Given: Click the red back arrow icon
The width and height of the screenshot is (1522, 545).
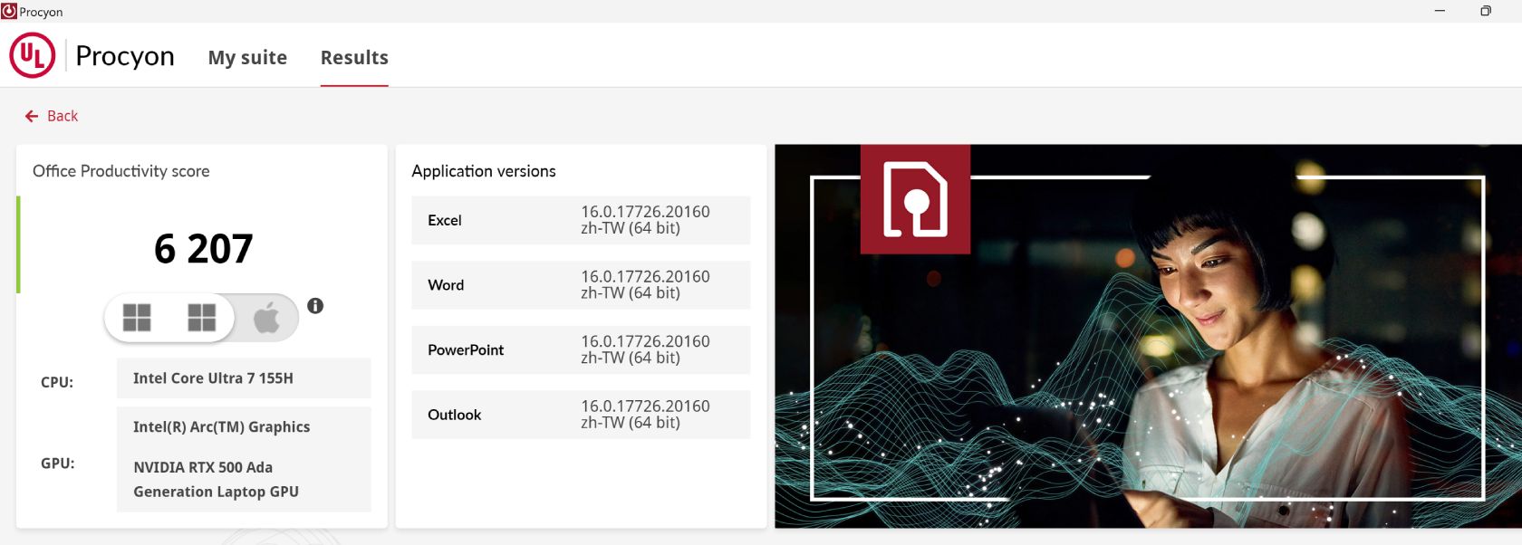Looking at the screenshot, I should [x=32, y=116].
